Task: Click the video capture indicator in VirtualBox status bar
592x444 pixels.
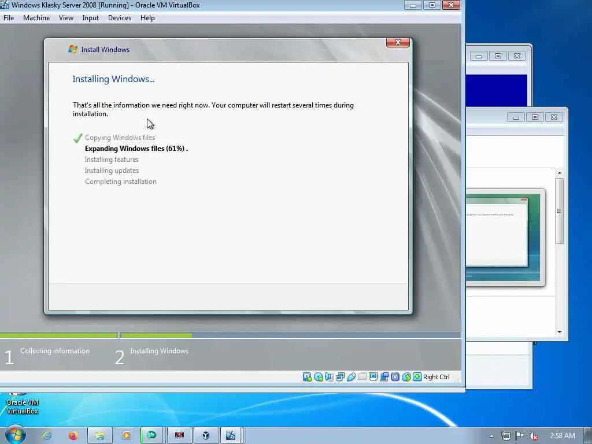Action: point(384,377)
